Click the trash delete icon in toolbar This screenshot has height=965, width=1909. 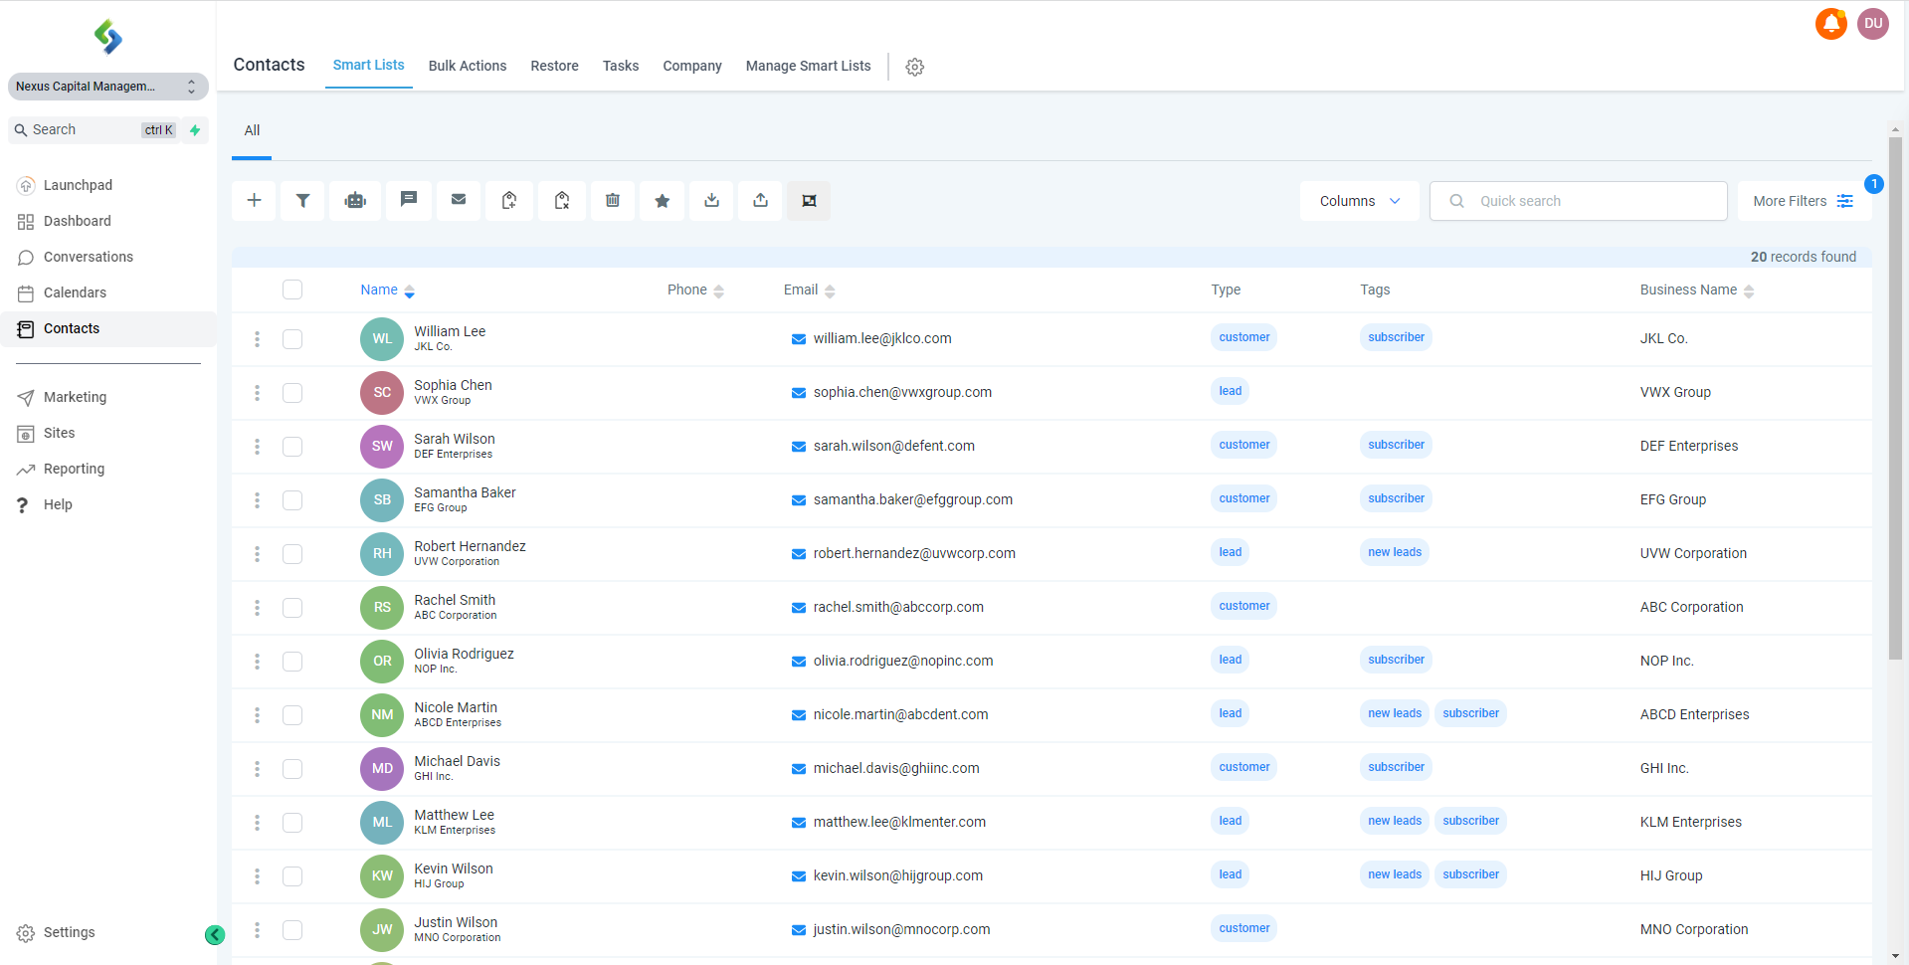pos(613,201)
